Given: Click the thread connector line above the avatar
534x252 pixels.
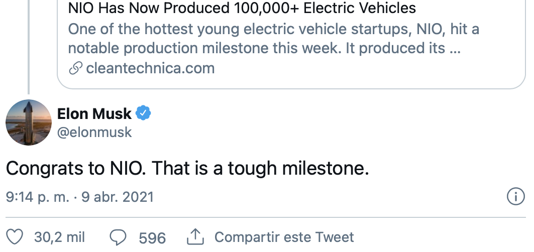Looking at the screenshot, I should click(x=29, y=50).
